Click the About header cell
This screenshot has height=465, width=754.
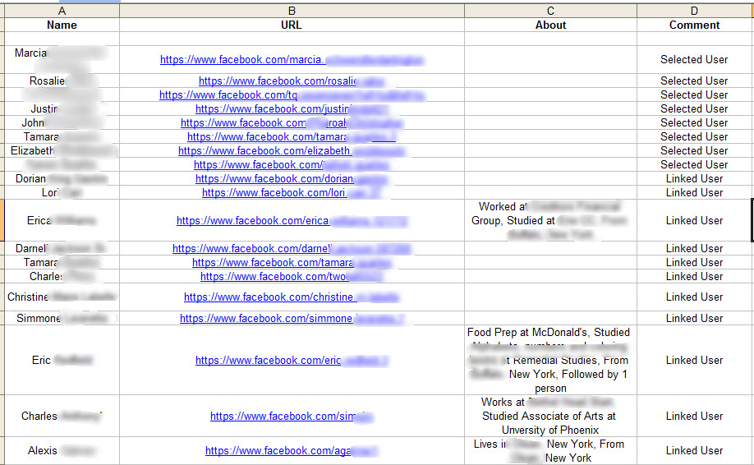(x=550, y=25)
